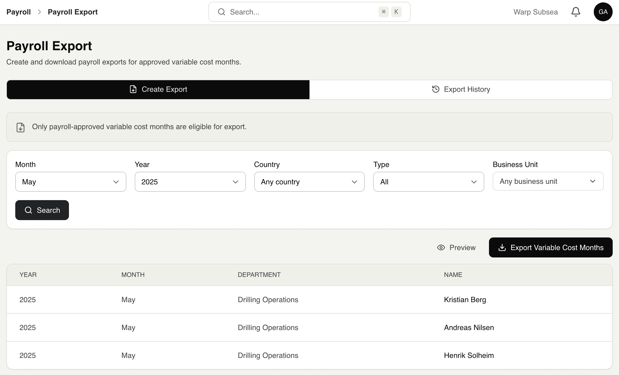Click Drilling Operations in Andreas Nilsen's row
The height and width of the screenshot is (375, 619).
pos(268,328)
